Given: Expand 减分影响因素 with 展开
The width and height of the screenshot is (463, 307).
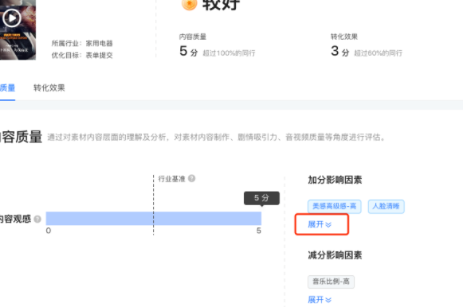Looking at the screenshot, I should coord(320,300).
